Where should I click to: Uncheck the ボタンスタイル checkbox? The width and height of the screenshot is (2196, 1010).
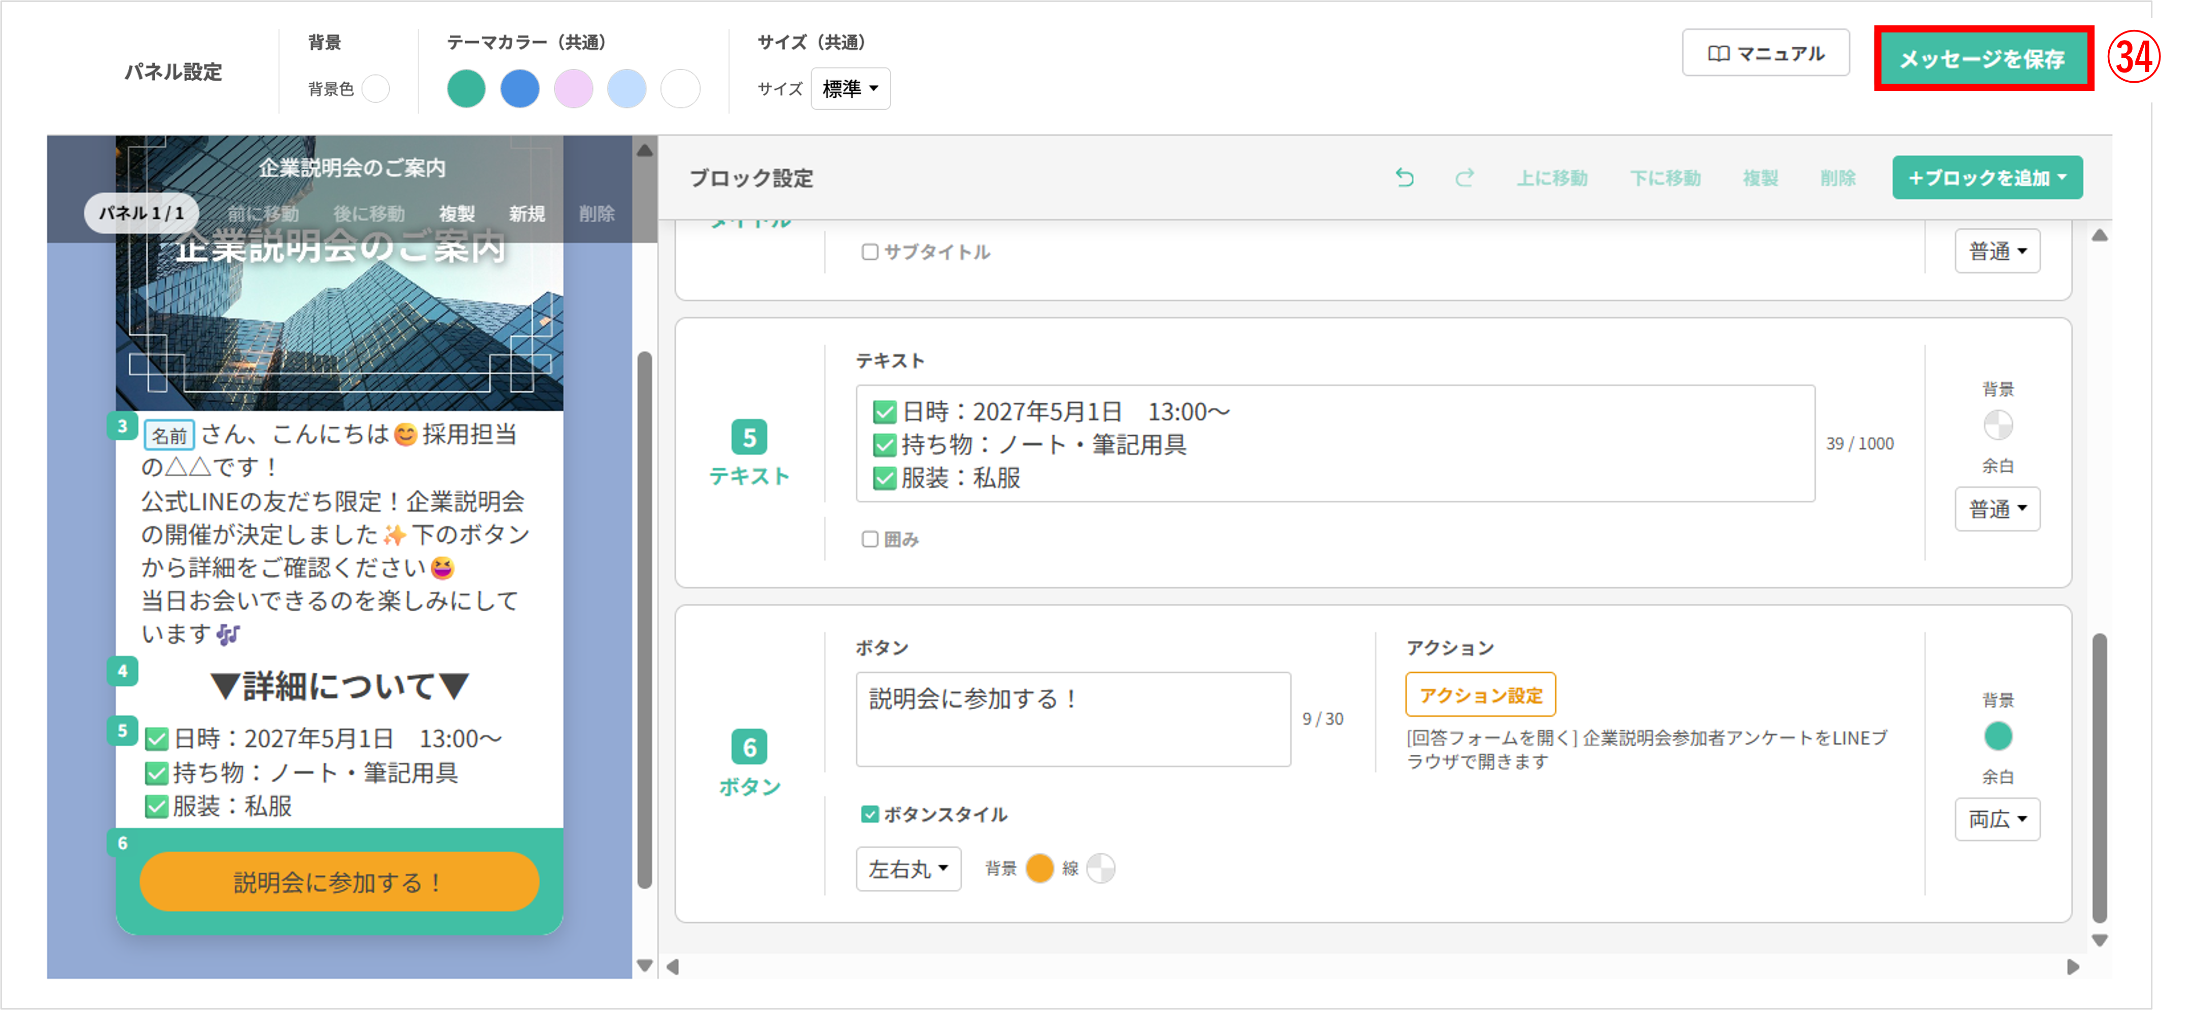[869, 814]
